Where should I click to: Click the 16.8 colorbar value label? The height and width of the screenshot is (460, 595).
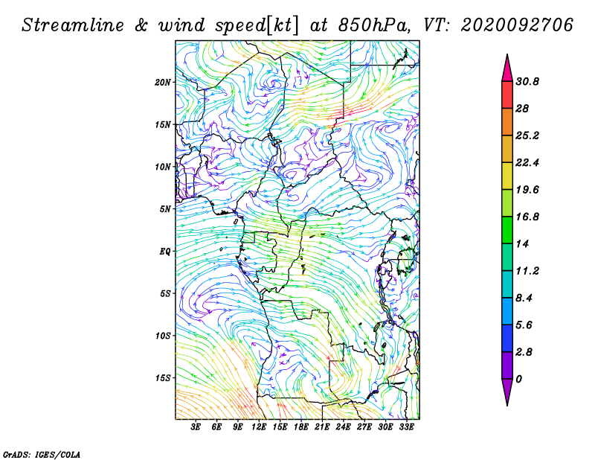pyautogui.click(x=527, y=217)
